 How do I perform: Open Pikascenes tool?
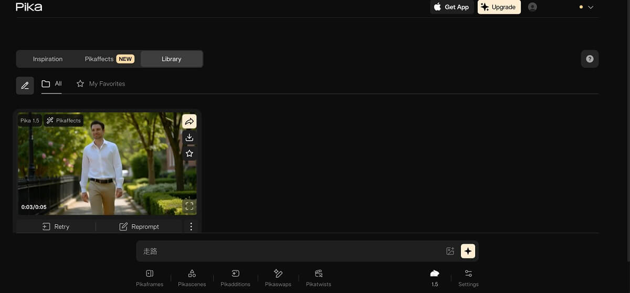(x=192, y=278)
